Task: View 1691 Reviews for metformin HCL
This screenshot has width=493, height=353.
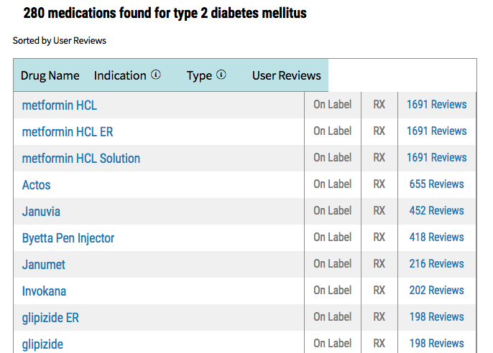Action: coord(437,104)
